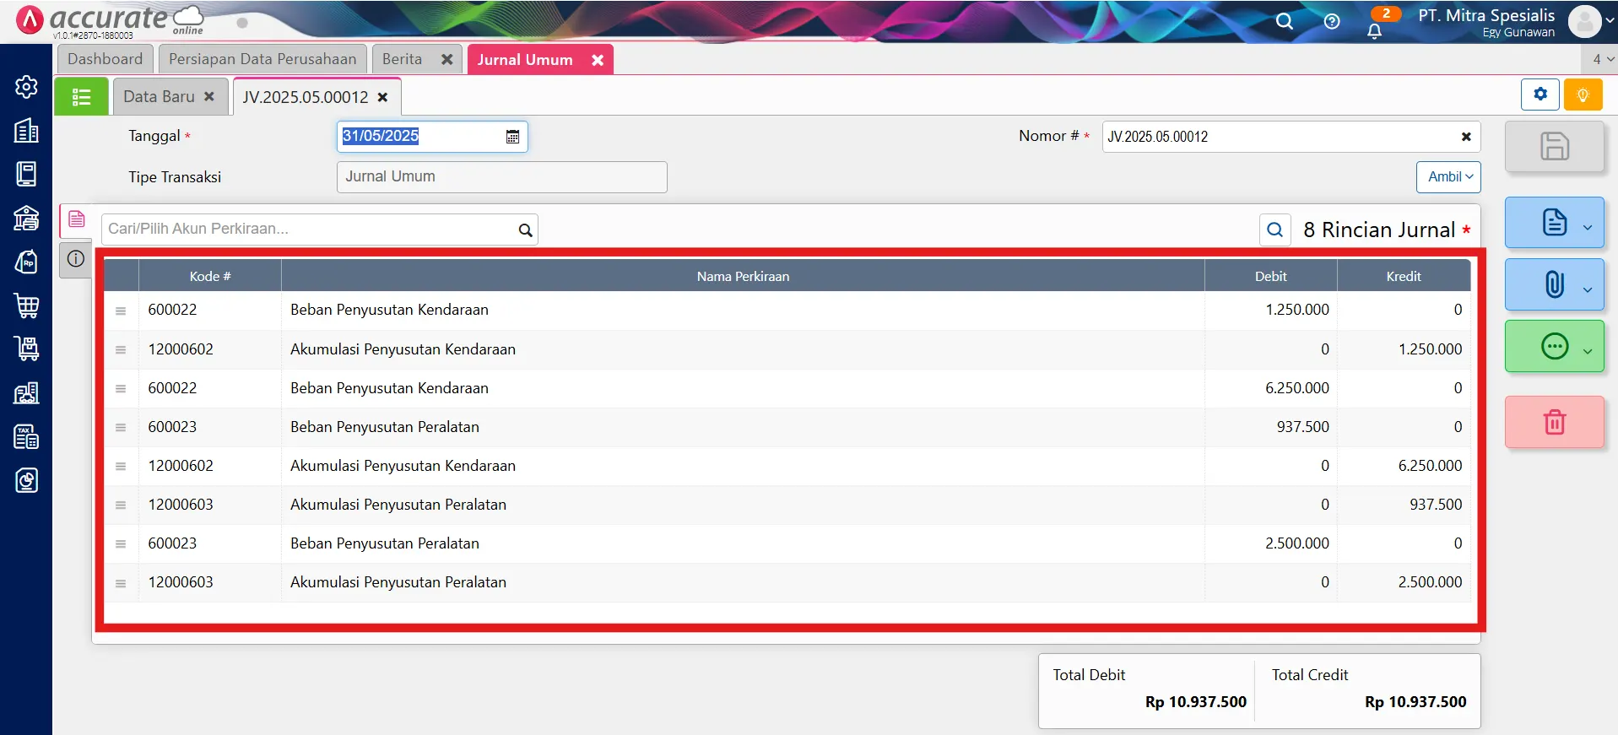Screen dimensions: 1618x735
Task: Open the Persiapan Data Perusahaan tab
Action: click(262, 59)
